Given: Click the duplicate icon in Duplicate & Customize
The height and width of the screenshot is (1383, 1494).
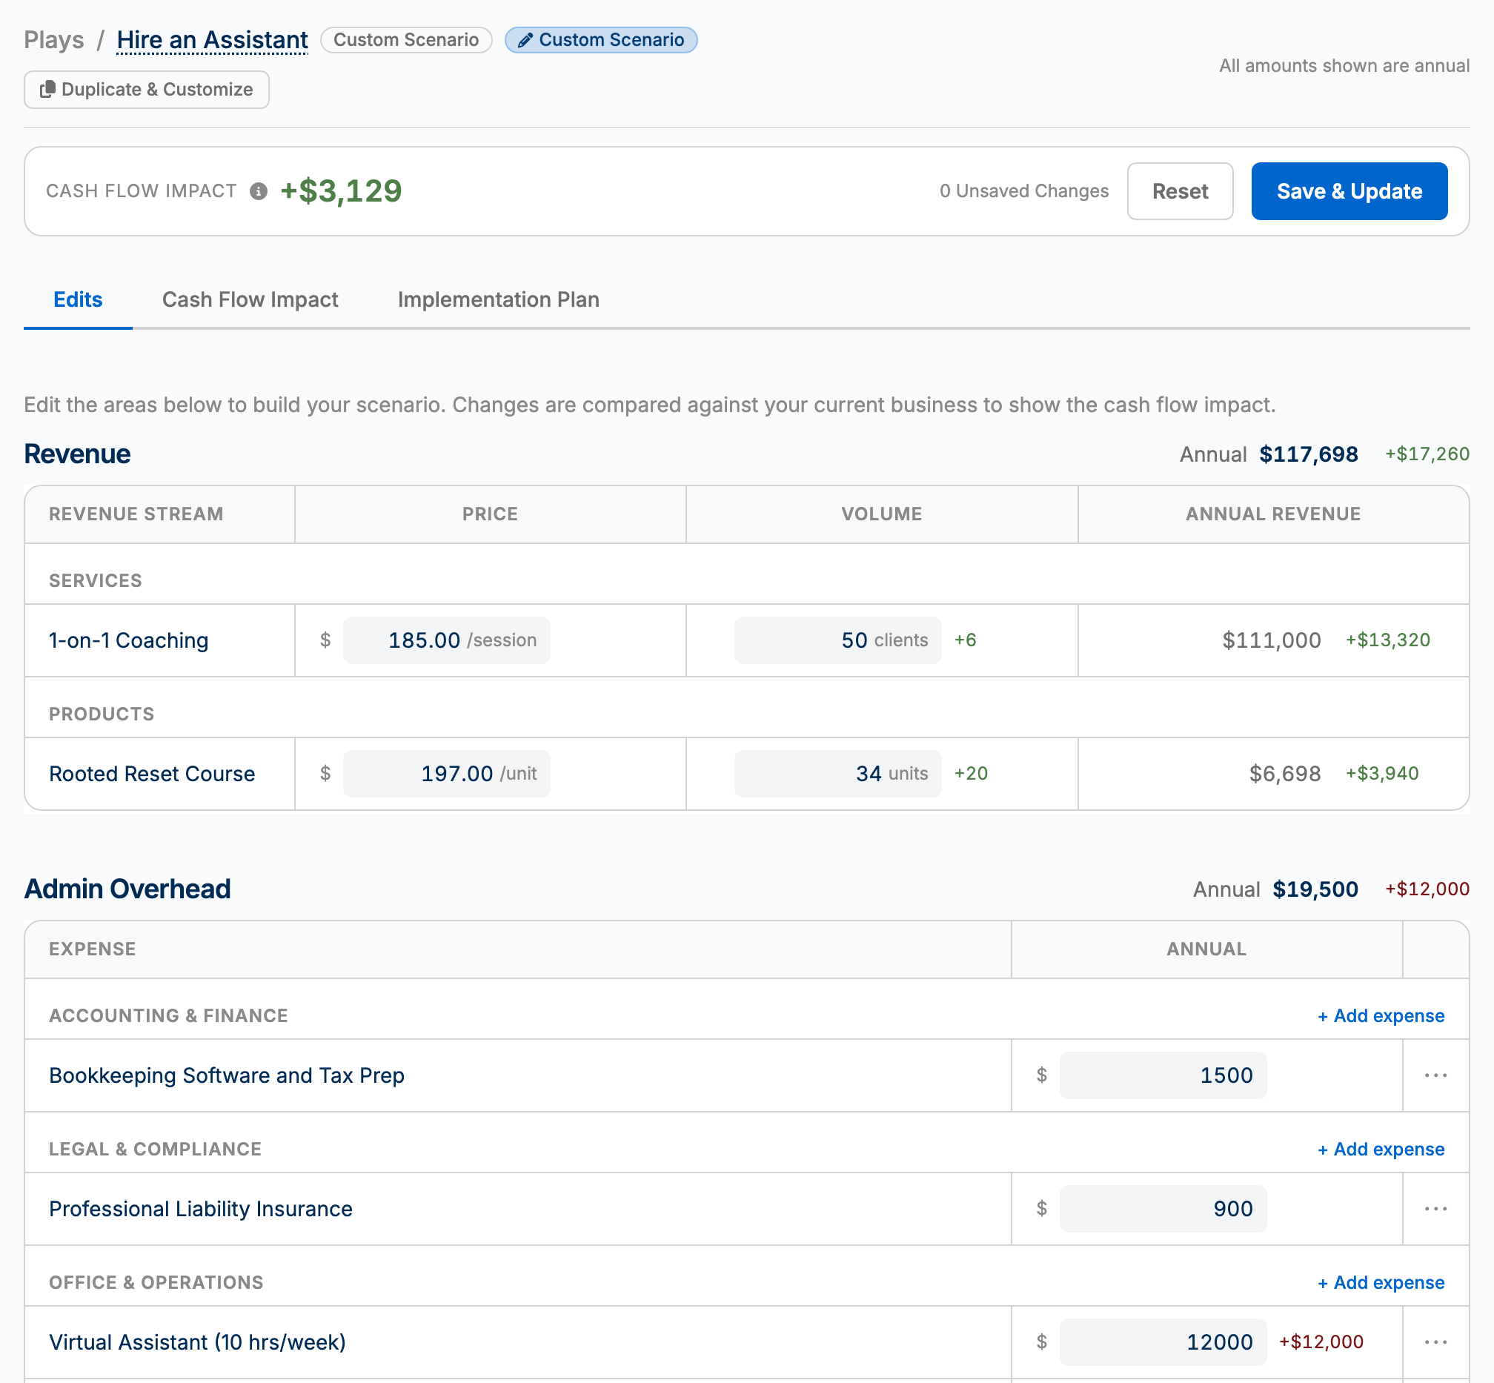Looking at the screenshot, I should 48,89.
